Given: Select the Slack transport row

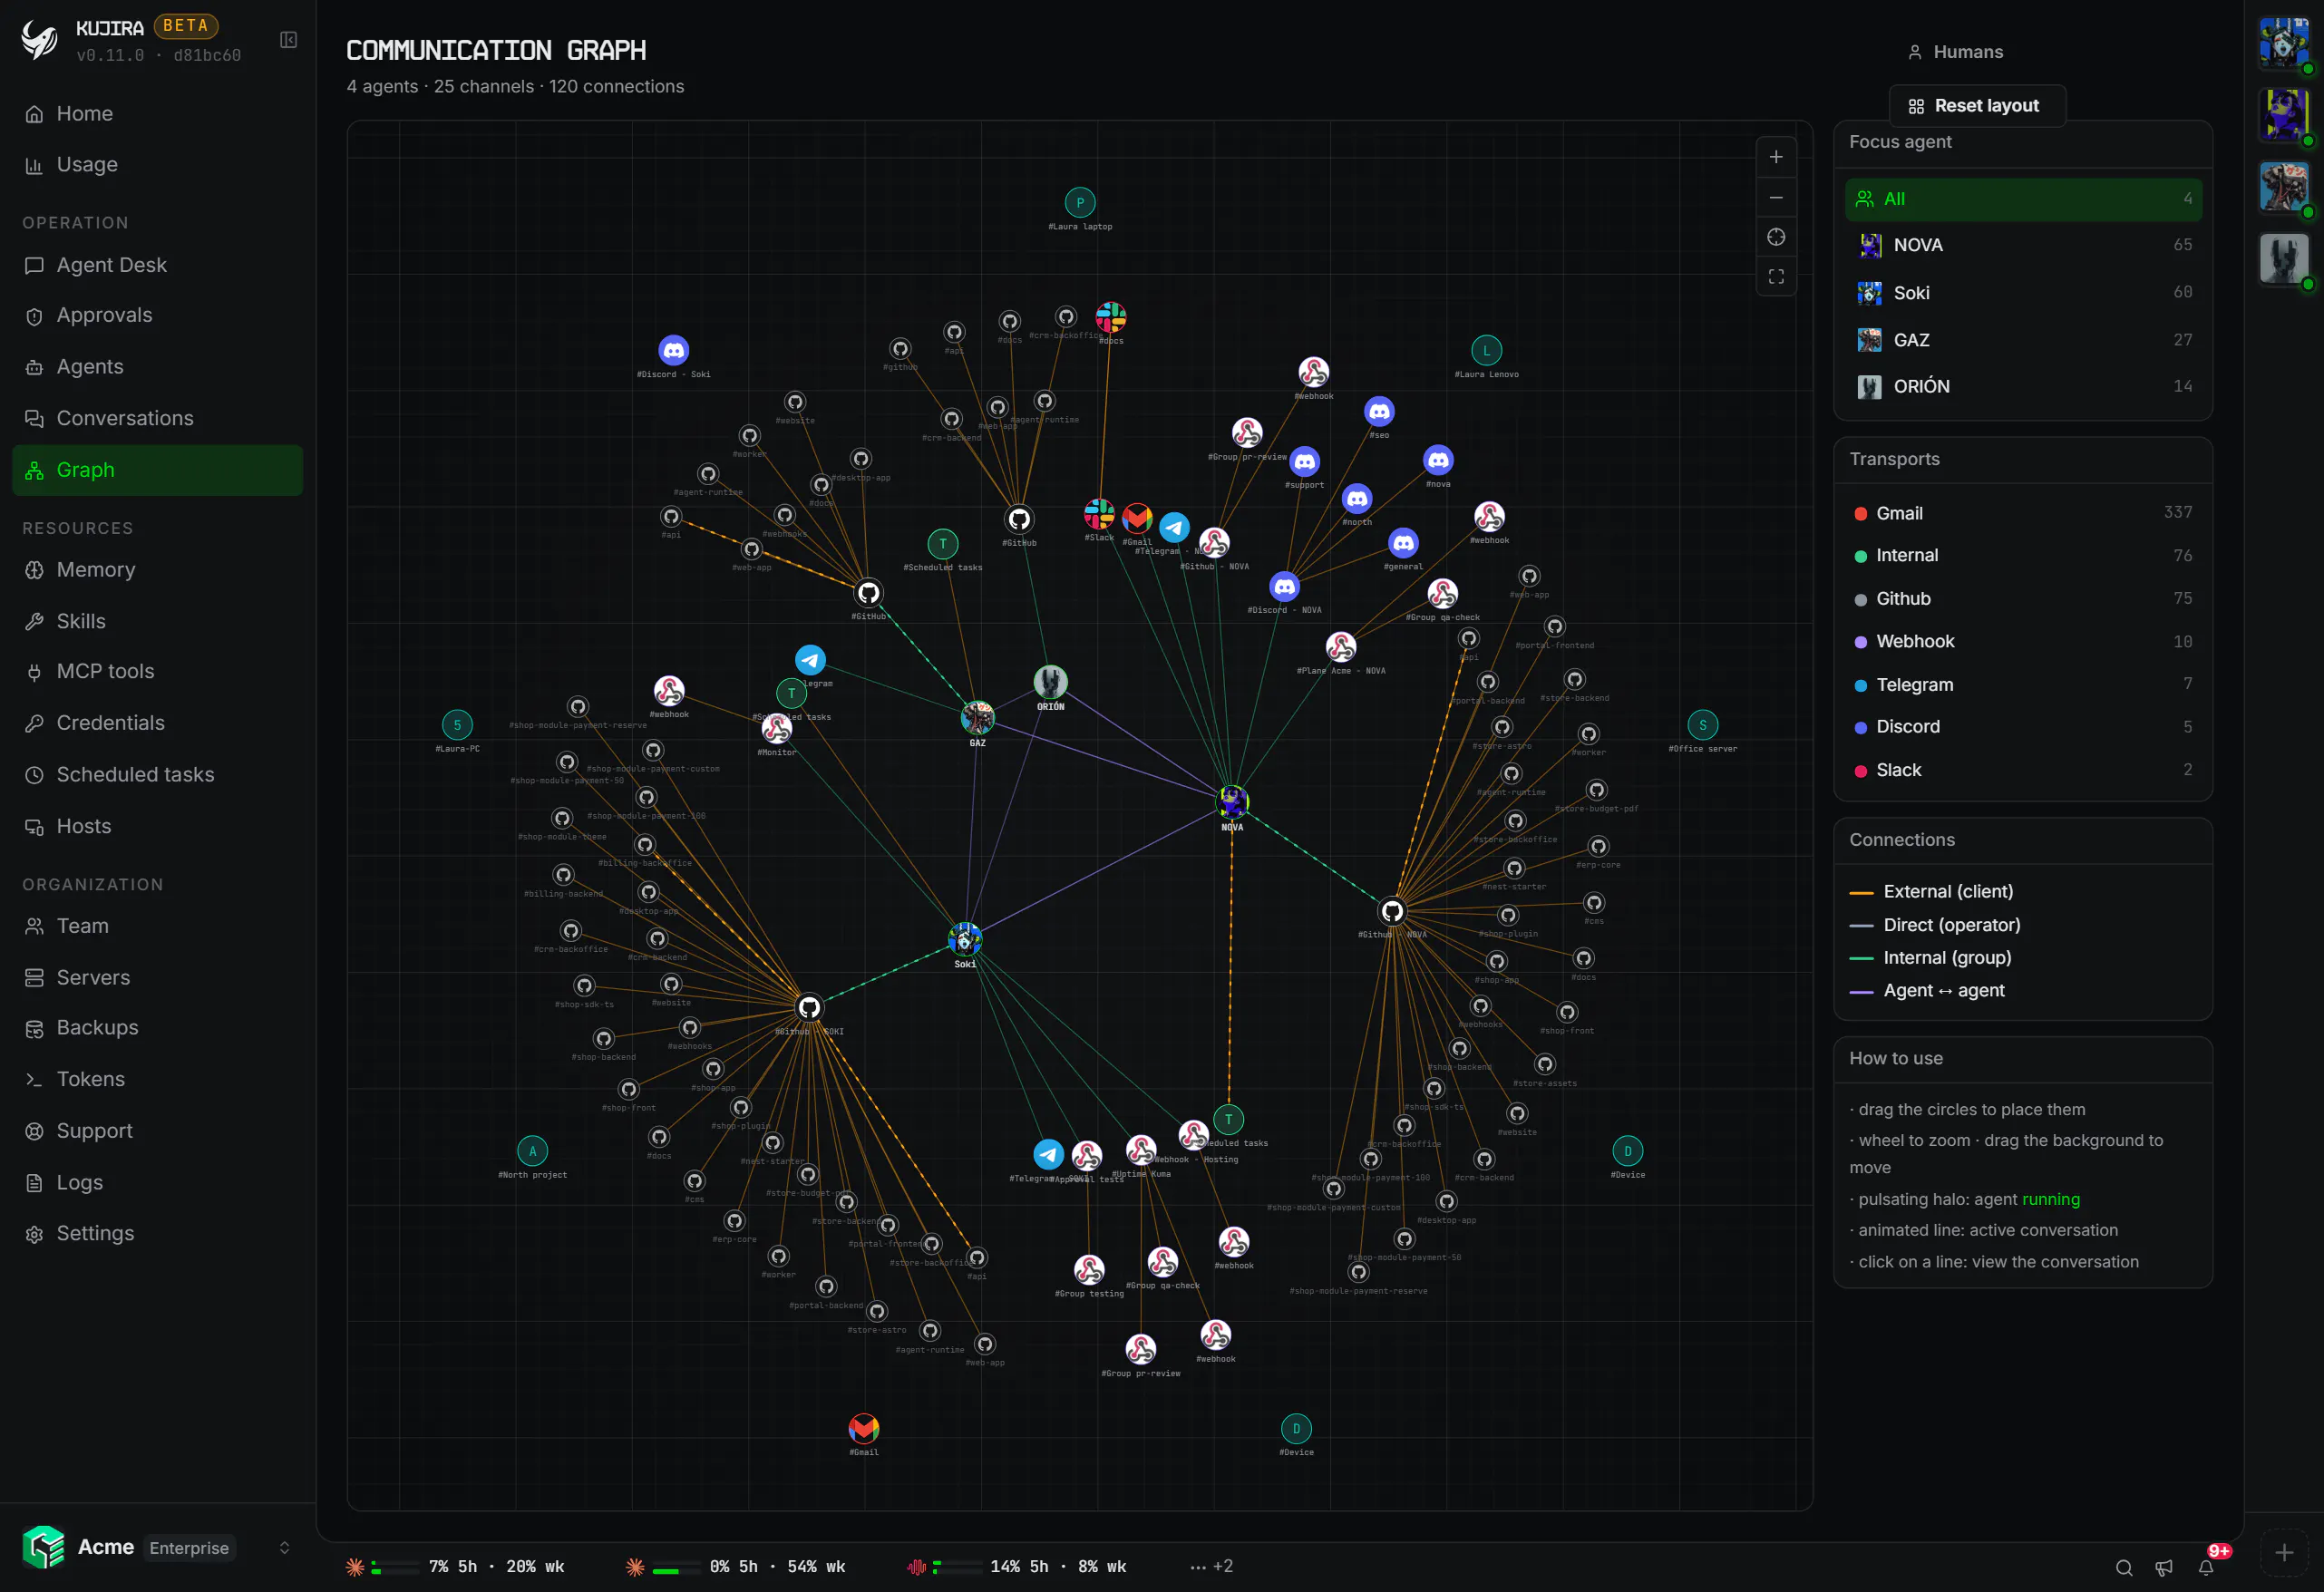Looking at the screenshot, I should click(2023, 770).
